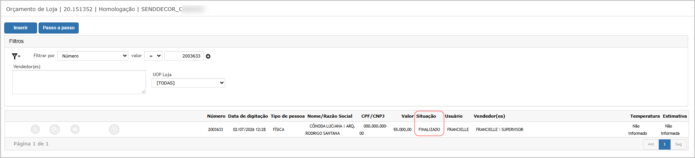Click the FÍSICA person type cell
695x158 pixels.
(278, 129)
